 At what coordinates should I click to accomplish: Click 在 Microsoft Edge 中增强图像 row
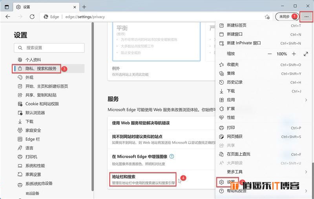click(x=161, y=160)
